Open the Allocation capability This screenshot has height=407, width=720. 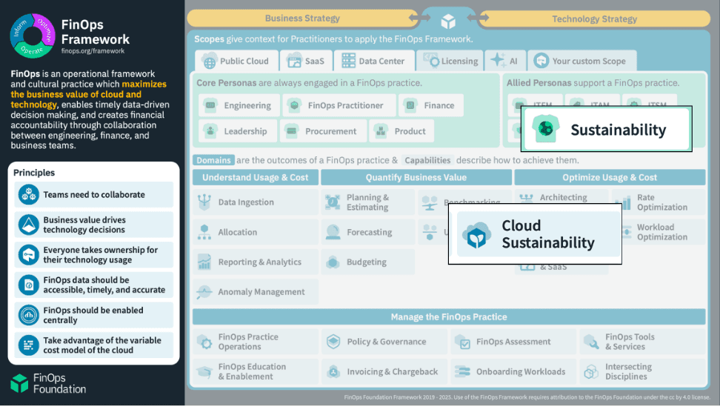256,232
